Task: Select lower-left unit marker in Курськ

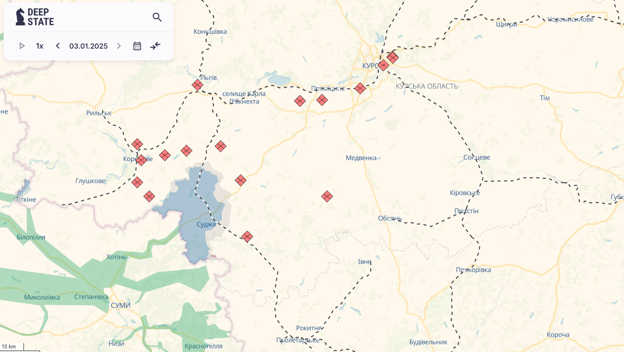Action: pos(383,65)
